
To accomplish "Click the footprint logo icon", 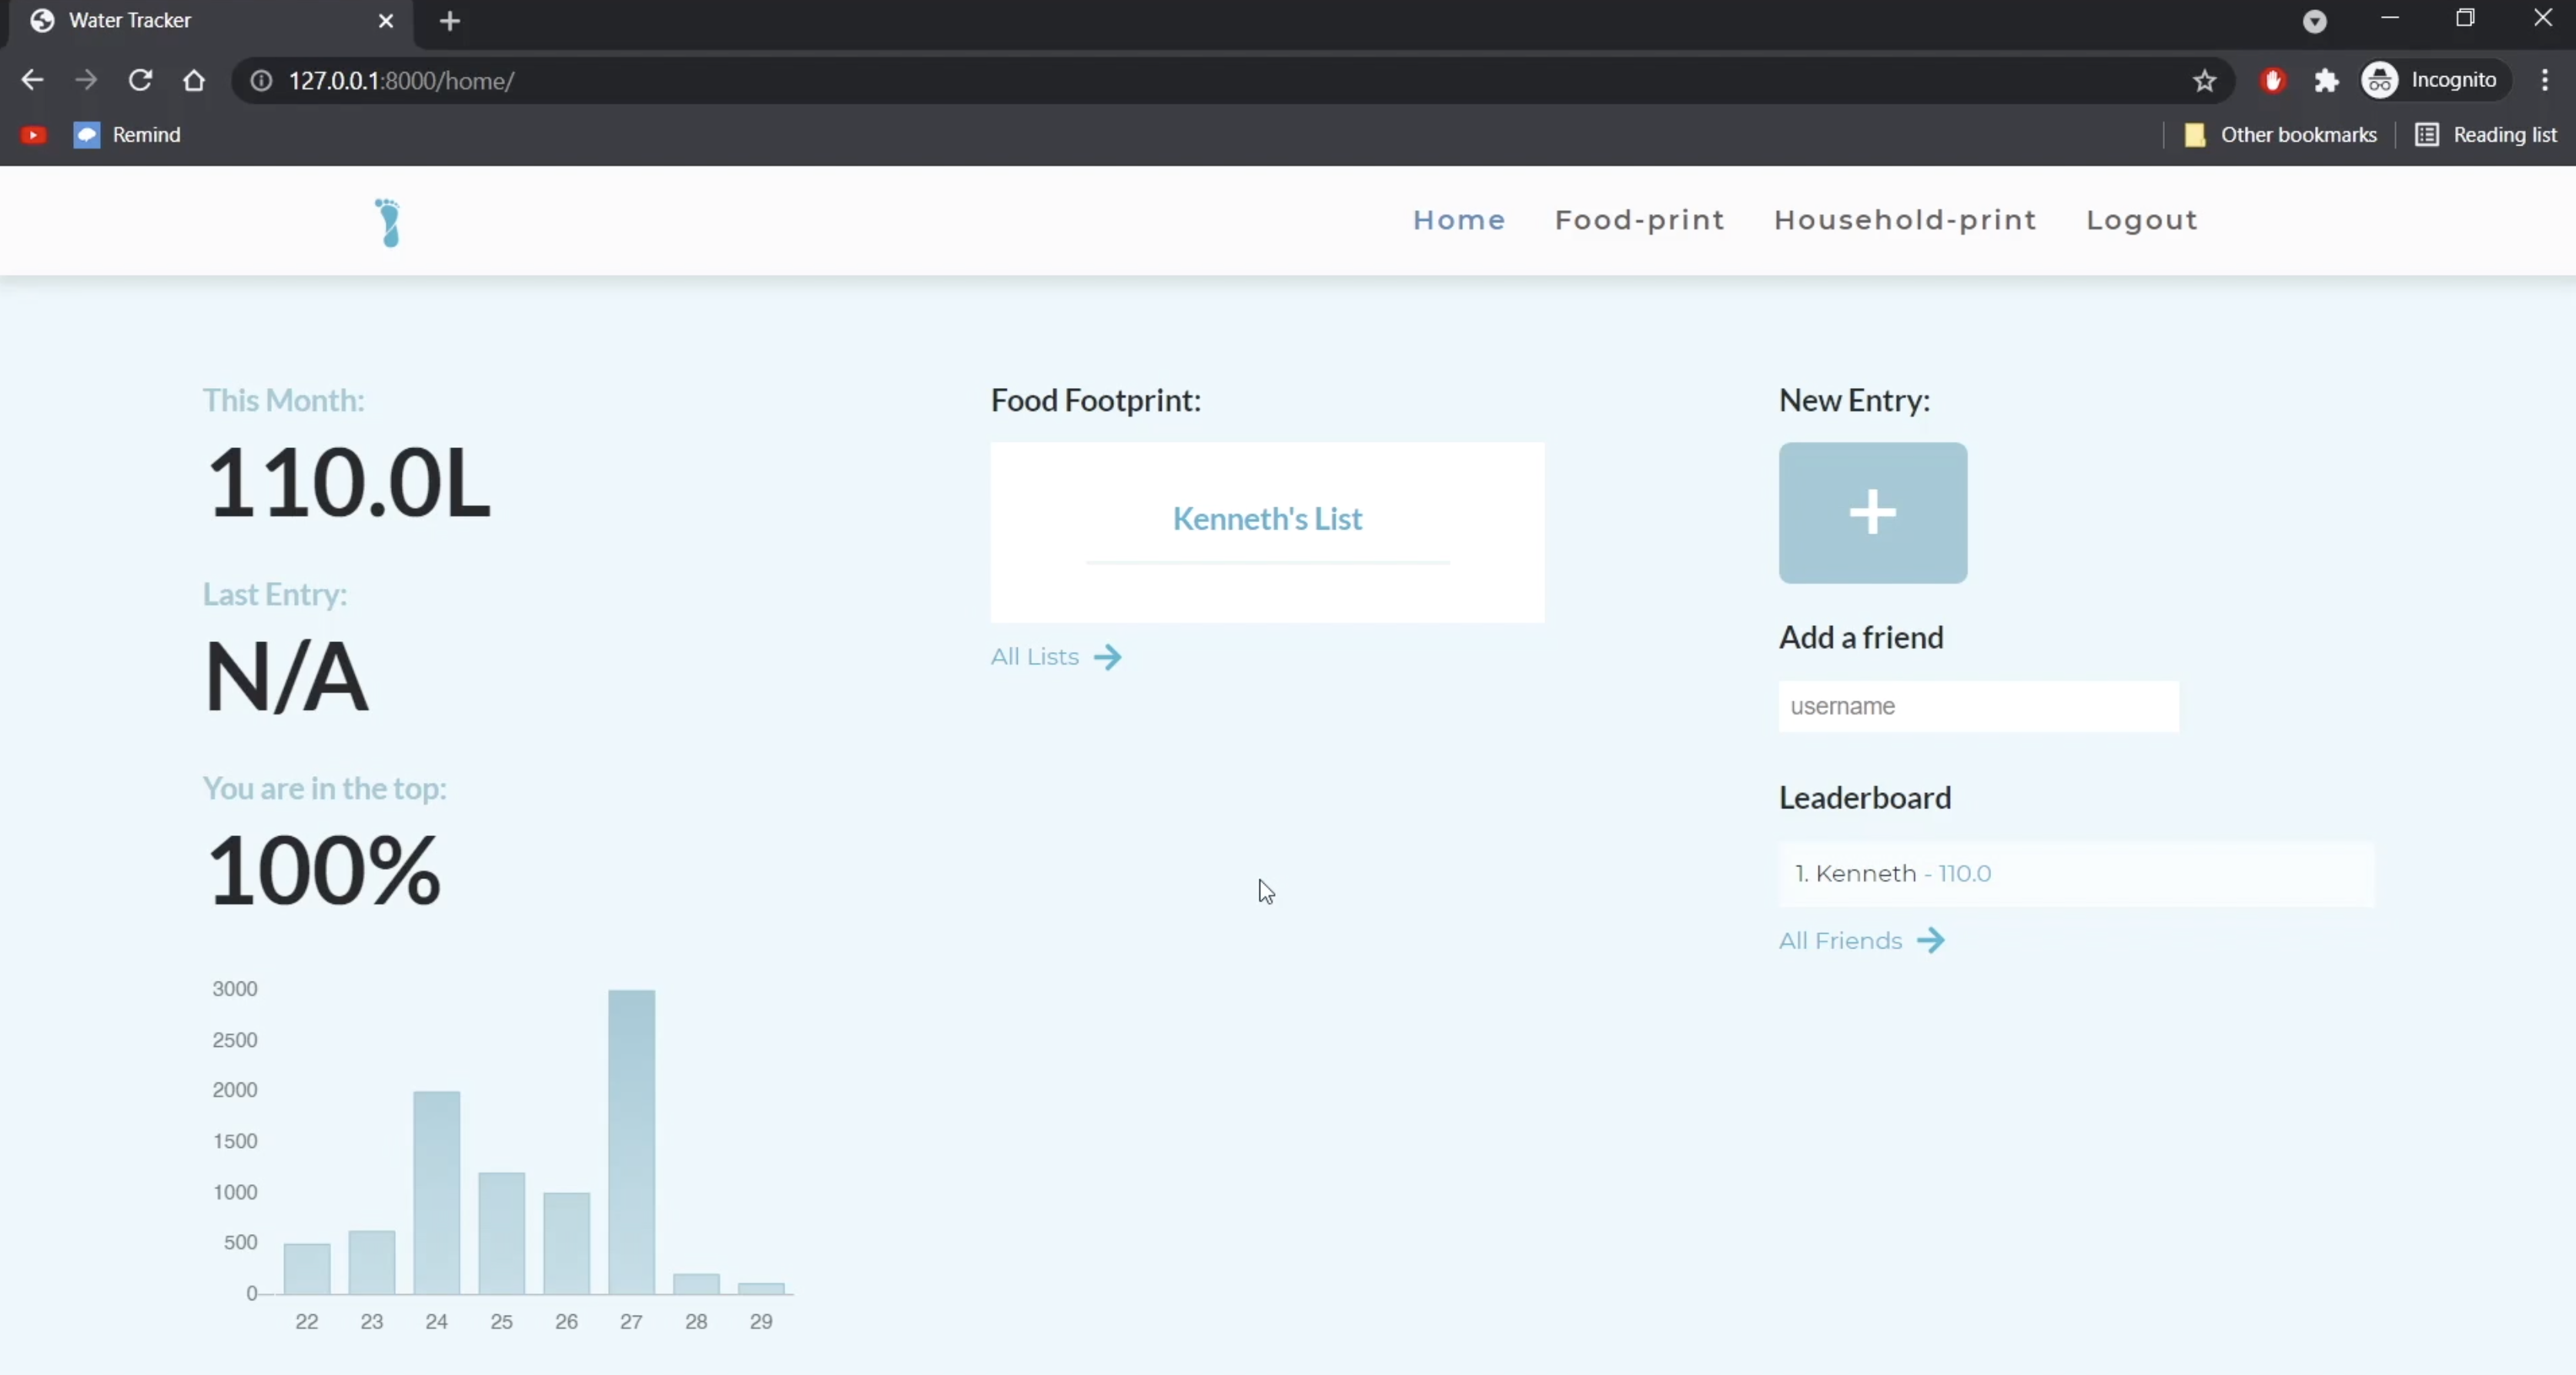I will tap(388, 222).
